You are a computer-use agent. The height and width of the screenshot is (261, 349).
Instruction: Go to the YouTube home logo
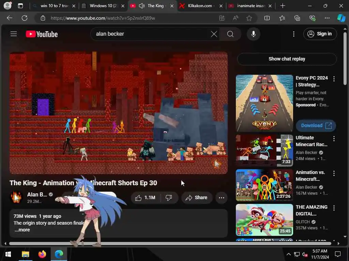coord(42,34)
